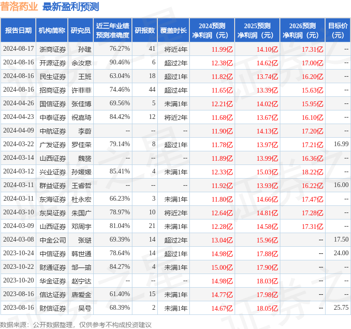
Task: Click the 近三年业绩预测准确度 column header
Action: (x=113, y=30)
